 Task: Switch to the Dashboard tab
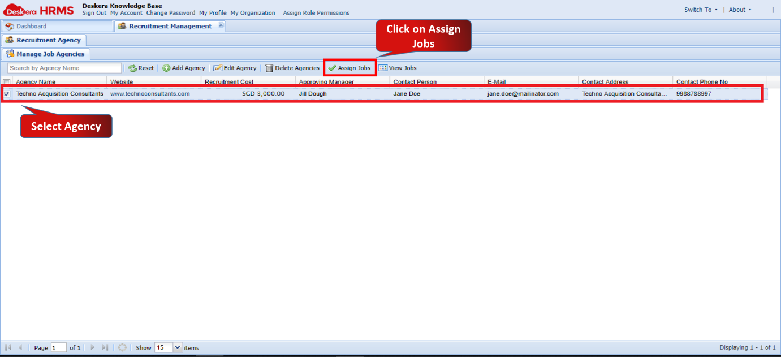click(x=31, y=26)
